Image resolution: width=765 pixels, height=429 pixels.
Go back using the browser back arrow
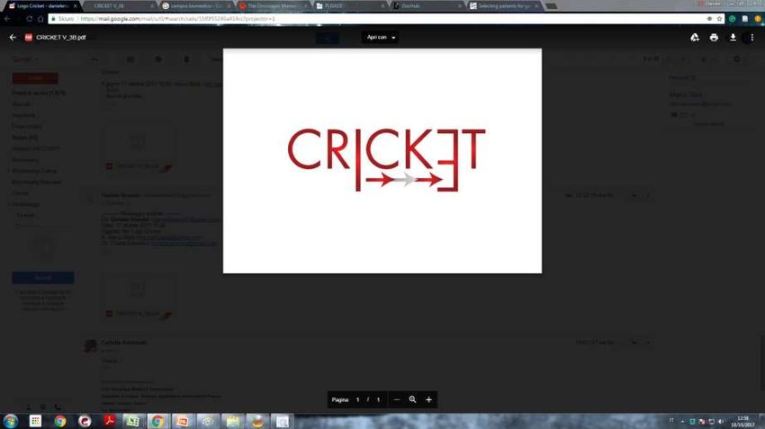[x=7, y=19]
